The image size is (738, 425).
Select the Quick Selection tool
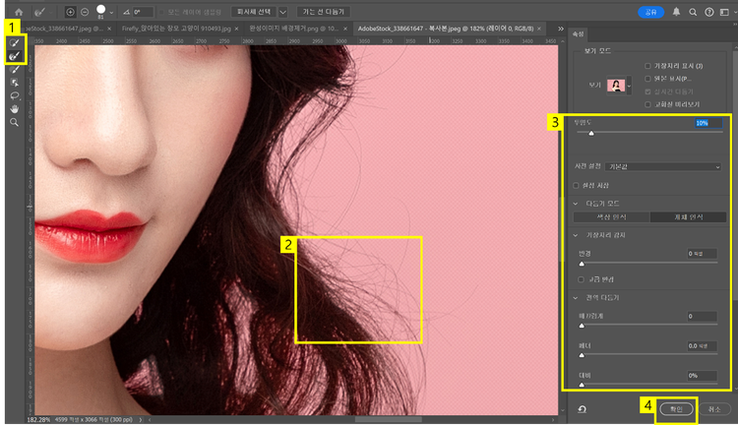[15, 43]
